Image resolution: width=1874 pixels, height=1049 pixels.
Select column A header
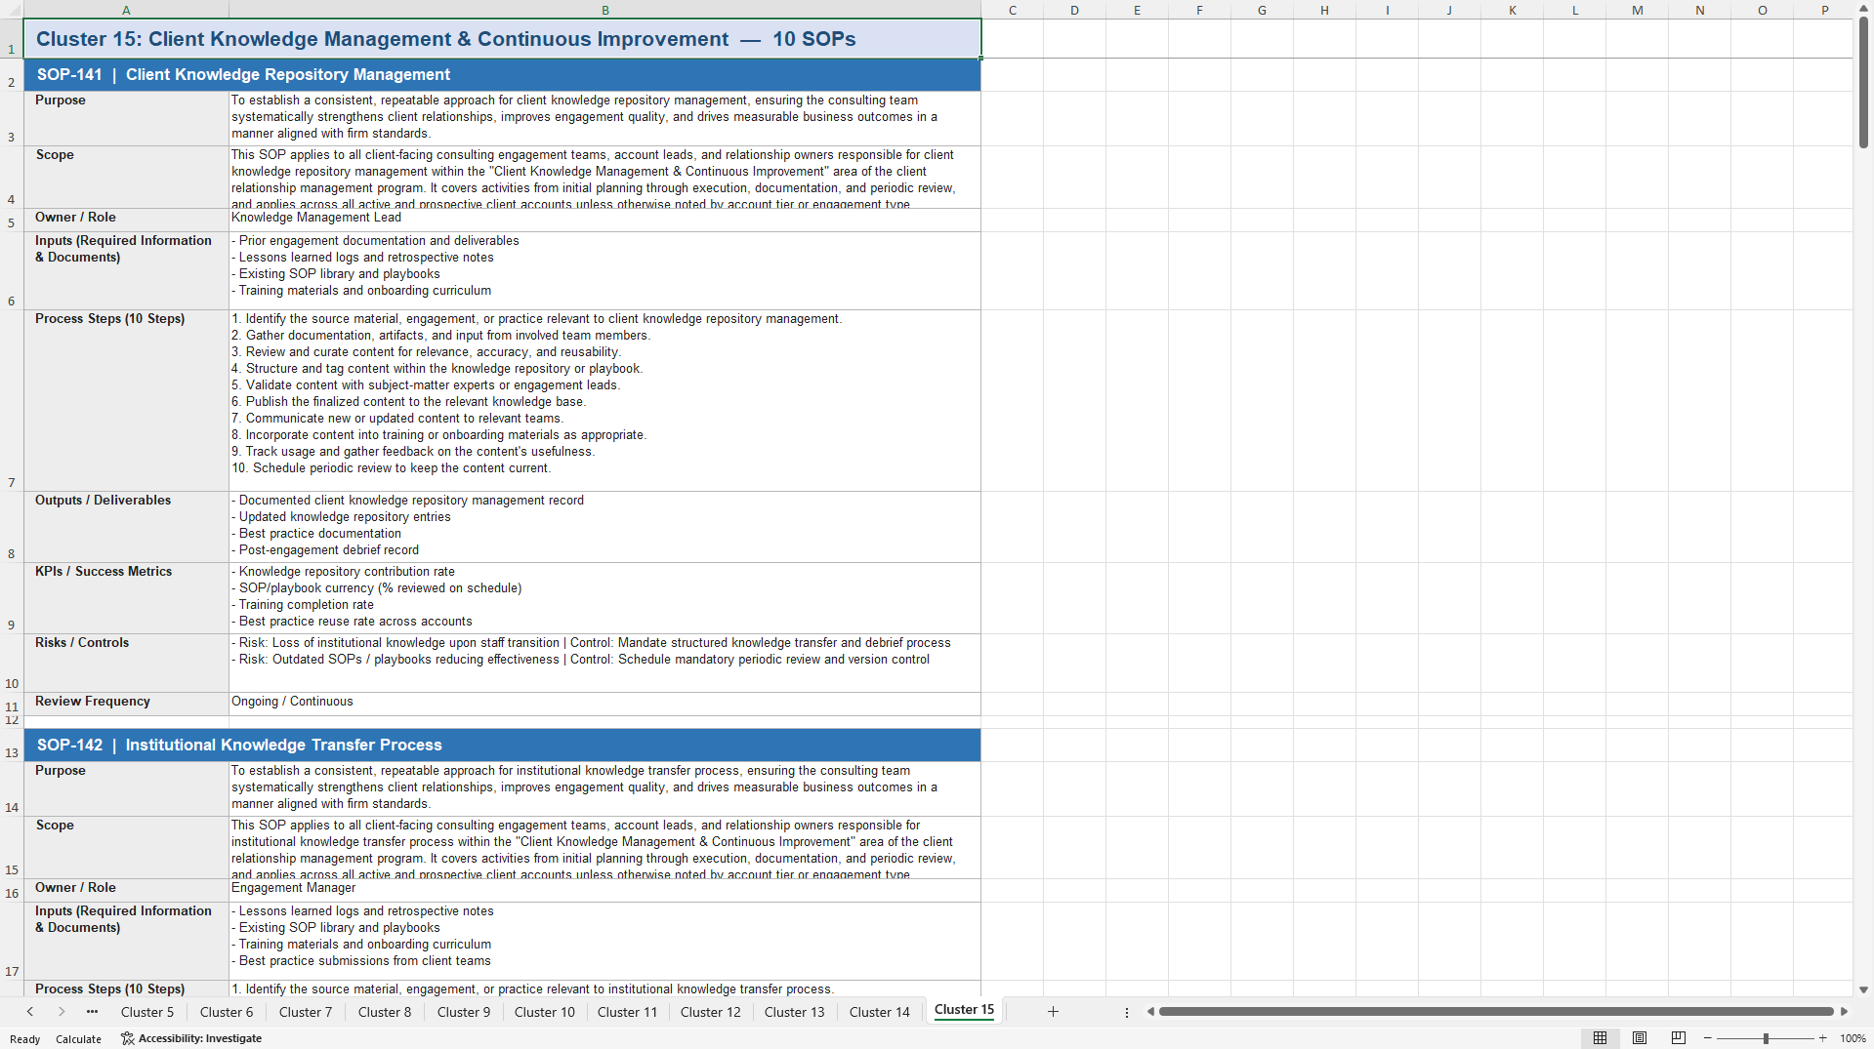coord(126,10)
